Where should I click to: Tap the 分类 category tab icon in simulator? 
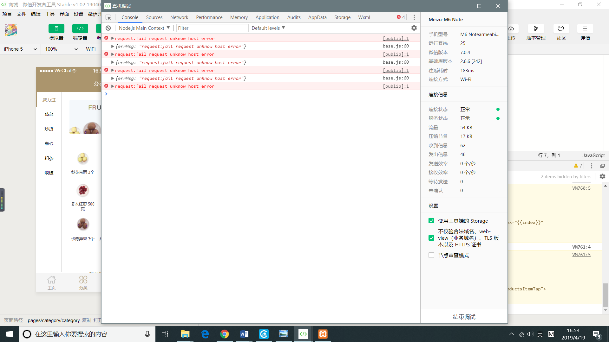coord(83,280)
